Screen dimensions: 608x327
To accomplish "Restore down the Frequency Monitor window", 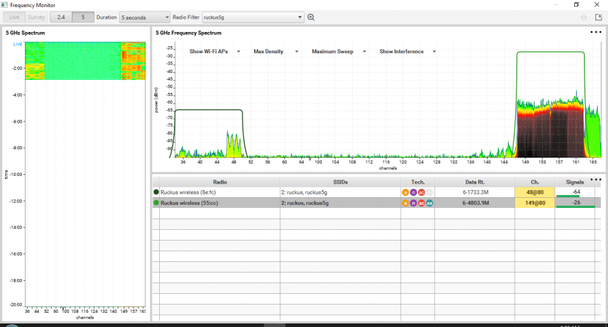I will click(x=576, y=5).
